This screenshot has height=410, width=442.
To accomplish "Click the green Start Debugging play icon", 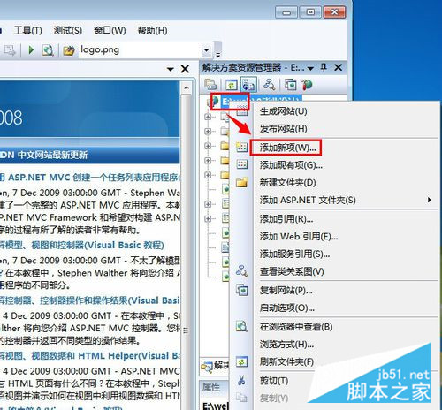I will 31,50.
